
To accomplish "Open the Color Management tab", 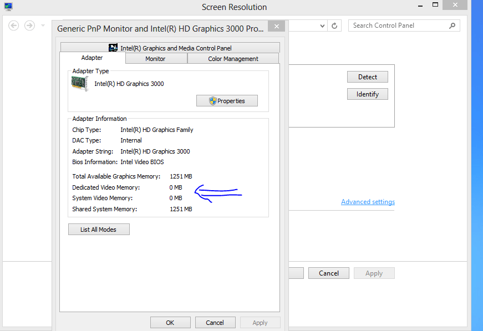I will 233,59.
